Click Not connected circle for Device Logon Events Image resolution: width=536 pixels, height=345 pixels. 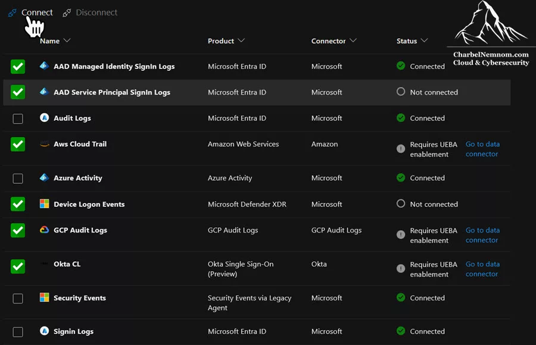[401, 203]
